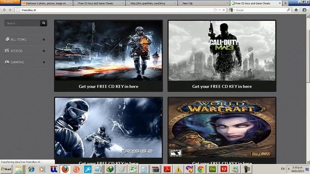Open Dreamweaver from the taskbar
This screenshot has width=310, height=174.
click(212, 169)
